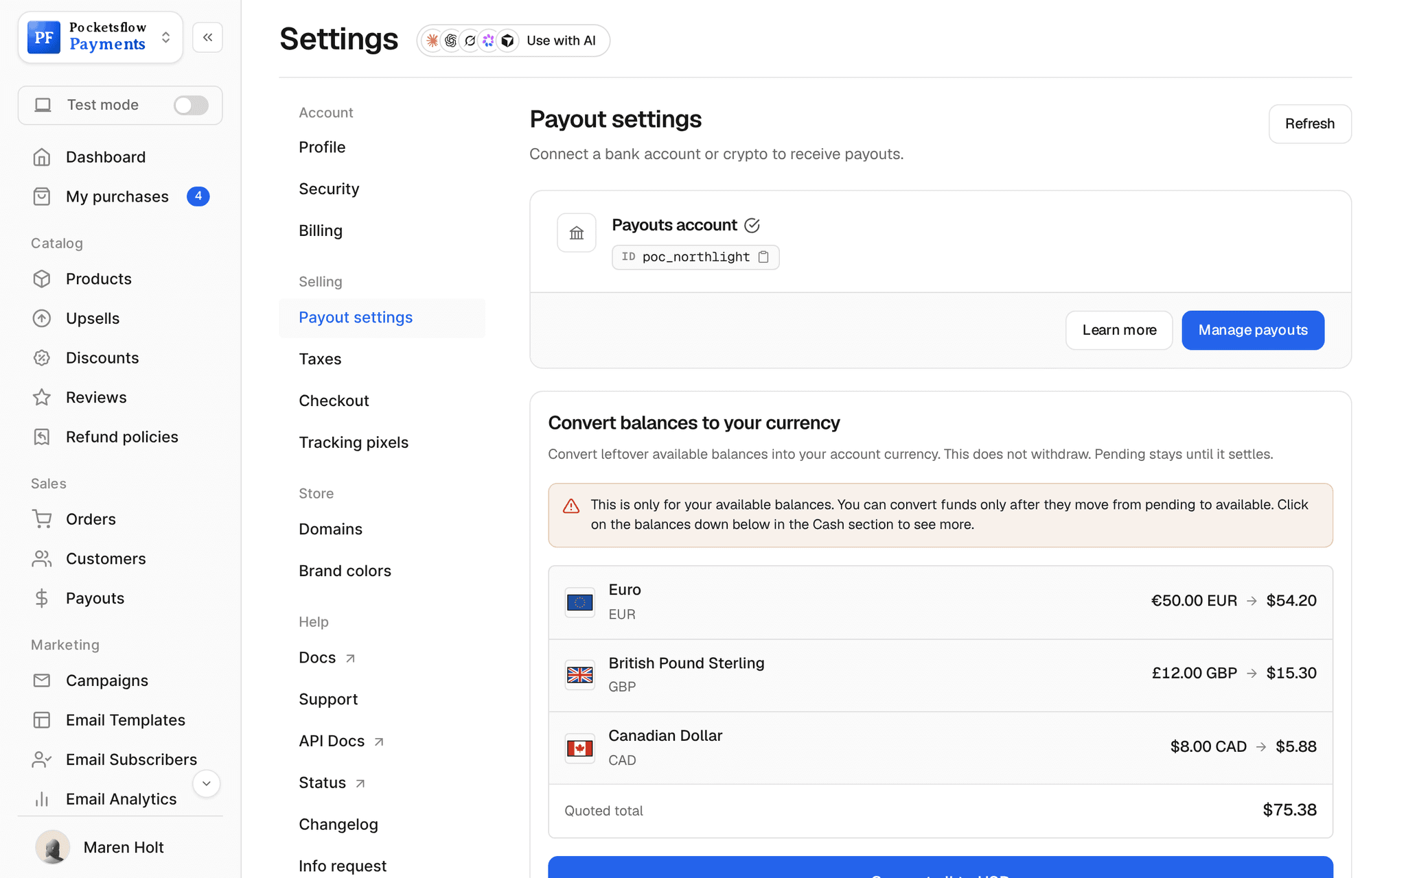Click the Manage payouts button
This screenshot has height=878, width=1406.
(1253, 331)
